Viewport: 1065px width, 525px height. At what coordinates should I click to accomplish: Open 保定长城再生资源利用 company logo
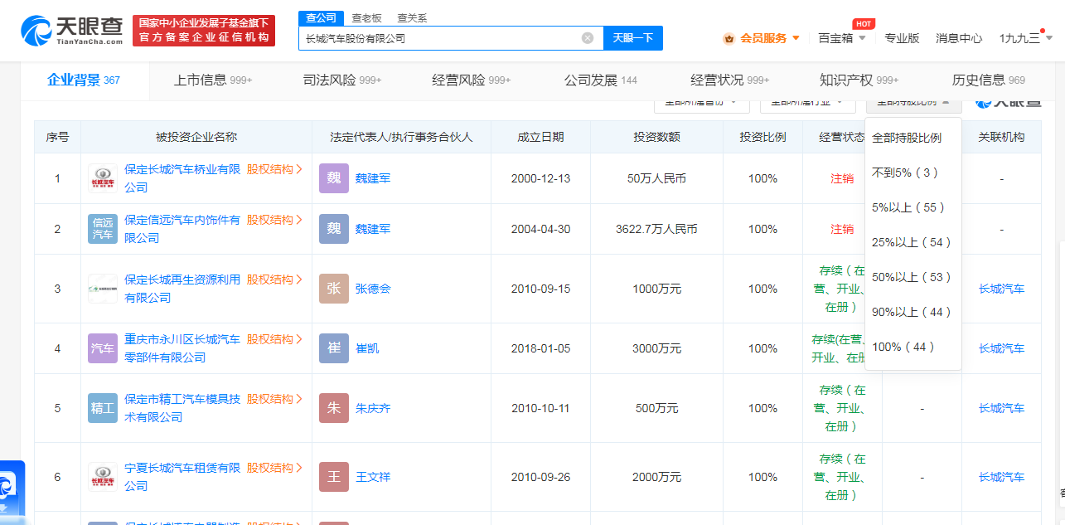click(103, 289)
